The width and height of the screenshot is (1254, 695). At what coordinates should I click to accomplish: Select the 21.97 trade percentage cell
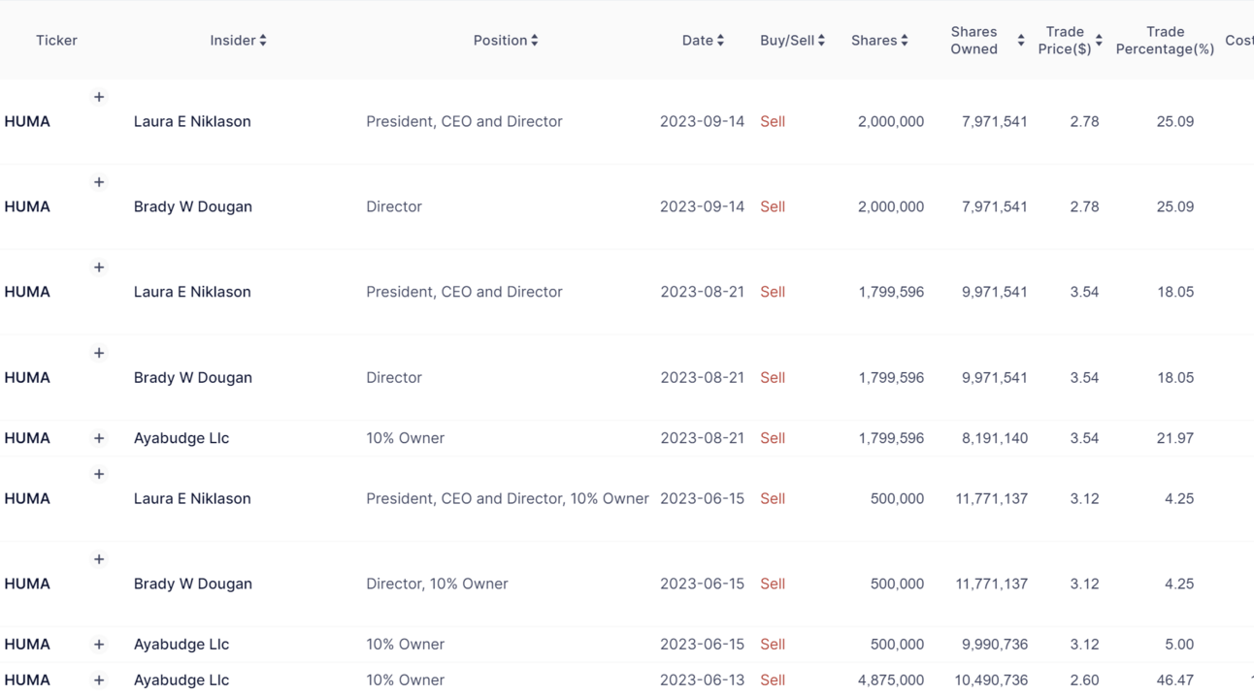1175,438
